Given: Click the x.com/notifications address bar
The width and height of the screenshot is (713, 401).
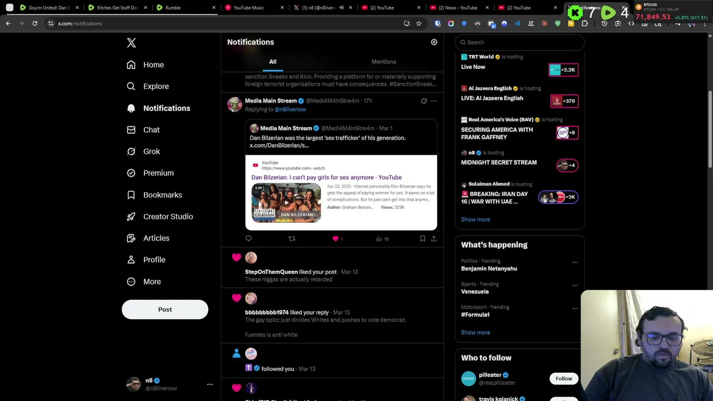Looking at the screenshot, I should tap(223, 23).
